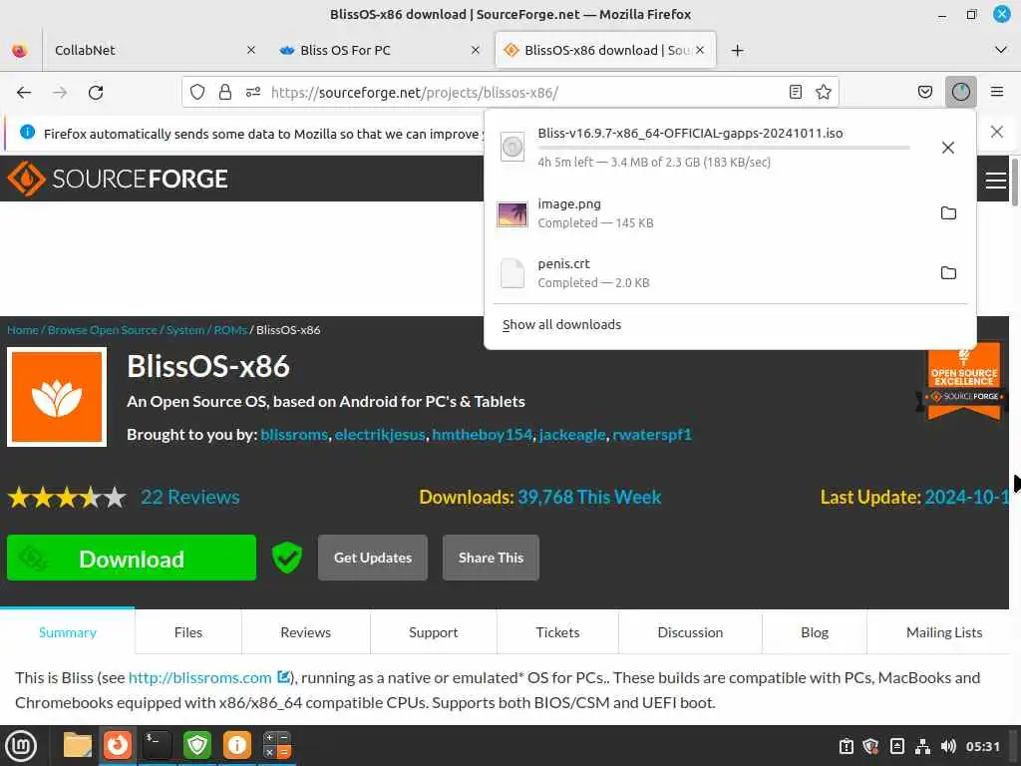Open blissroms author profile link
The width and height of the screenshot is (1021, 766).
pyautogui.click(x=294, y=435)
